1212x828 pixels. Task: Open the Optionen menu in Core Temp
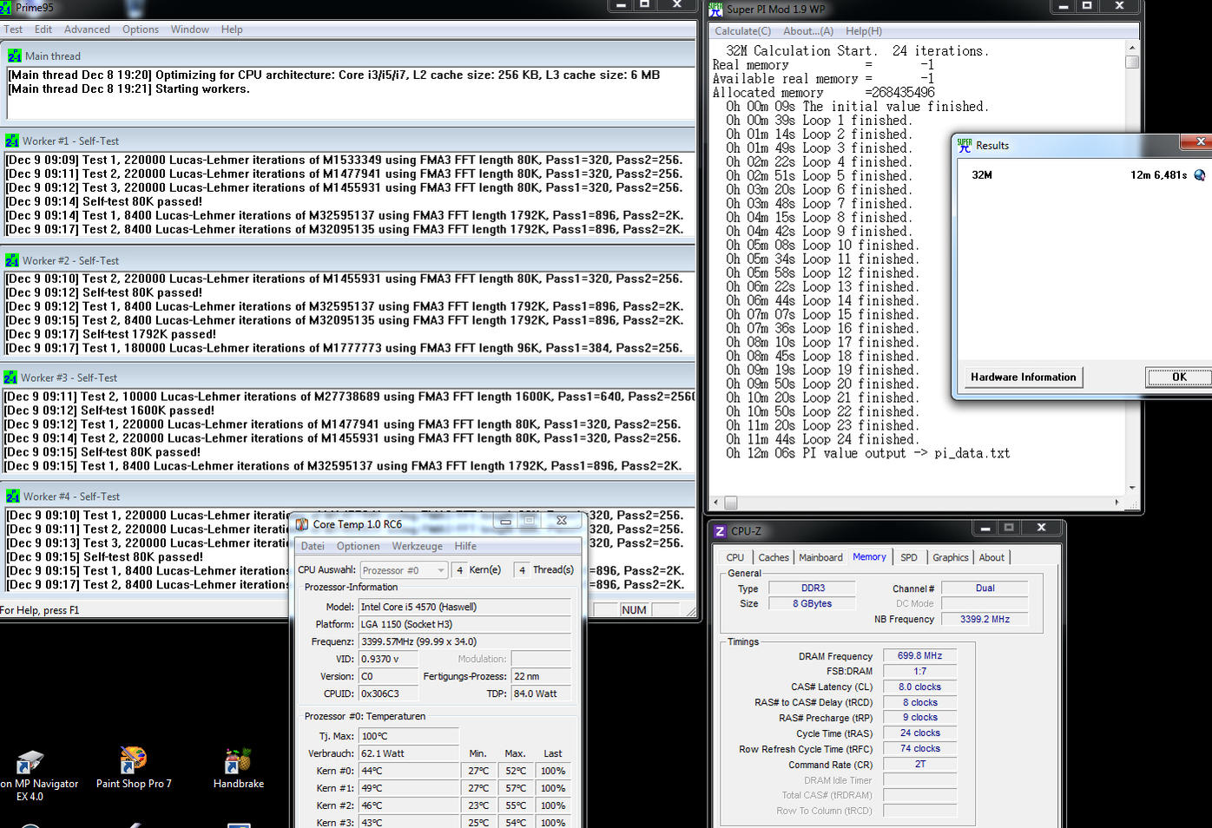pyautogui.click(x=359, y=546)
